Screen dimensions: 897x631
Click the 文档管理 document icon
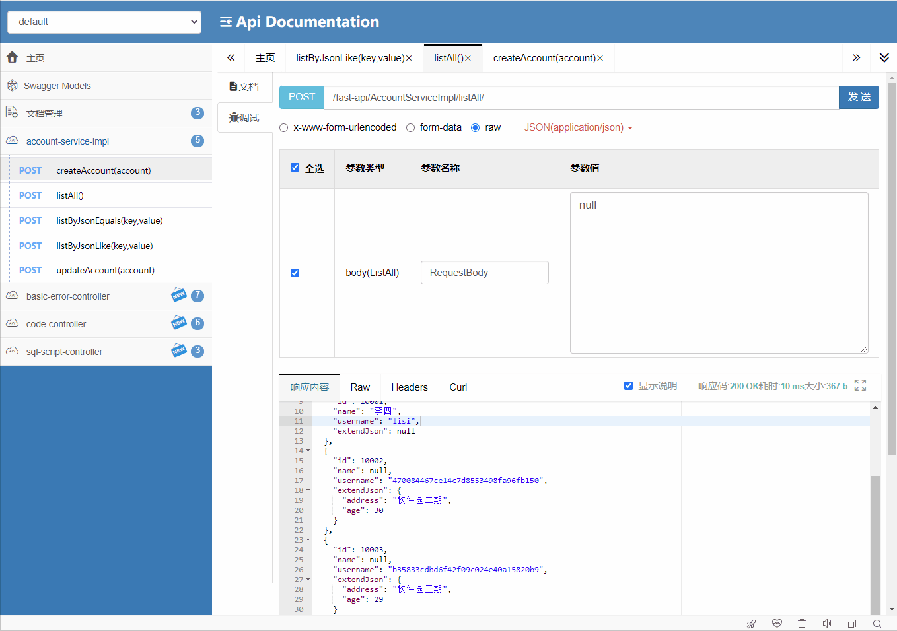point(12,113)
